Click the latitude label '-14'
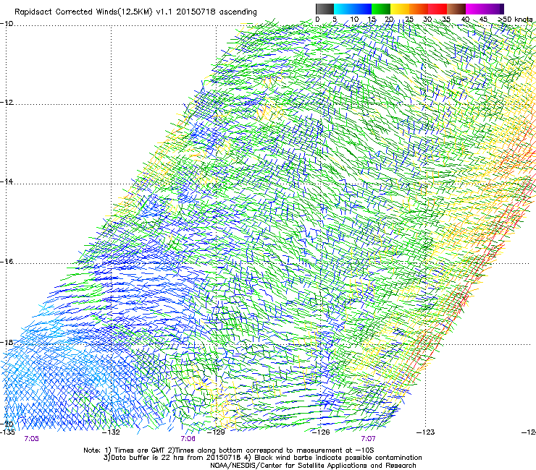This screenshot has width=536, height=470. click(x=7, y=181)
